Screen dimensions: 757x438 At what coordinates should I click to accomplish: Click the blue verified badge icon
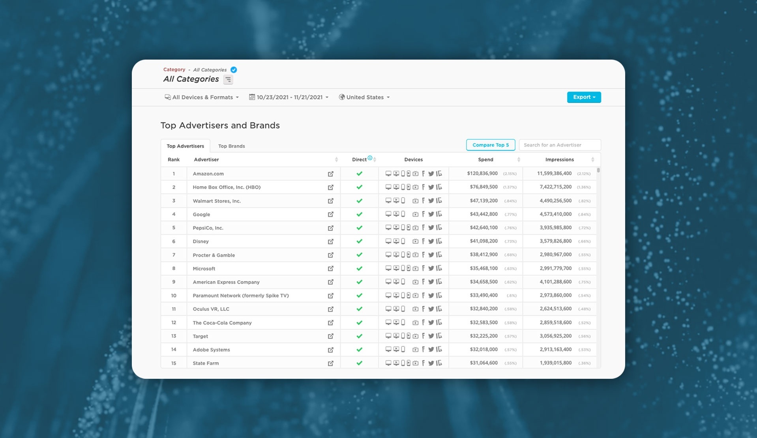234,70
